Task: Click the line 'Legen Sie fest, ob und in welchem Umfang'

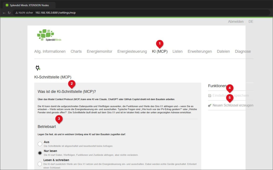Action: [82, 134]
